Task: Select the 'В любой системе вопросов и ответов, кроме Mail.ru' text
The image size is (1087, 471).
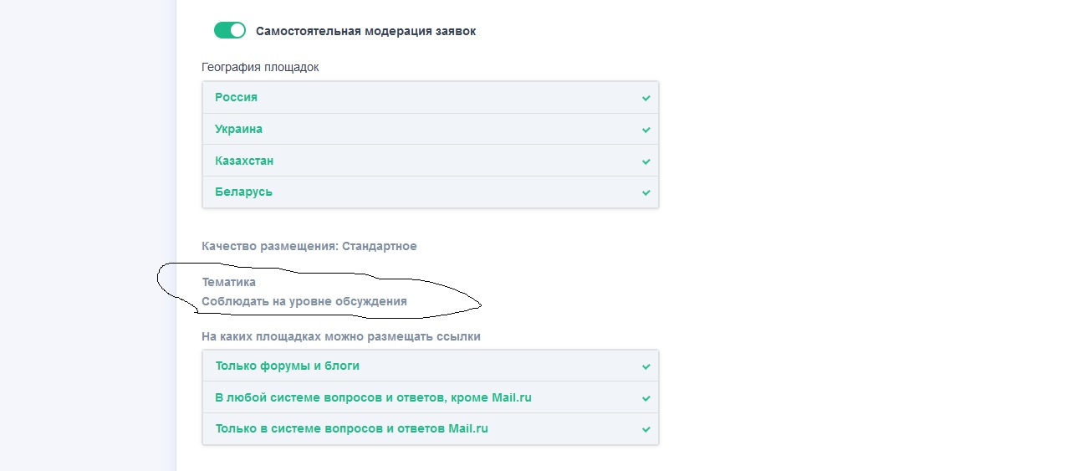Action: click(x=373, y=397)
